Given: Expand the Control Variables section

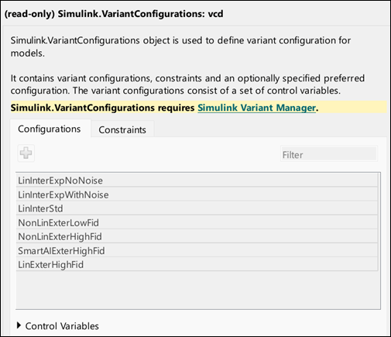Looking at the screenshot, I should click(x=19, y=325).
